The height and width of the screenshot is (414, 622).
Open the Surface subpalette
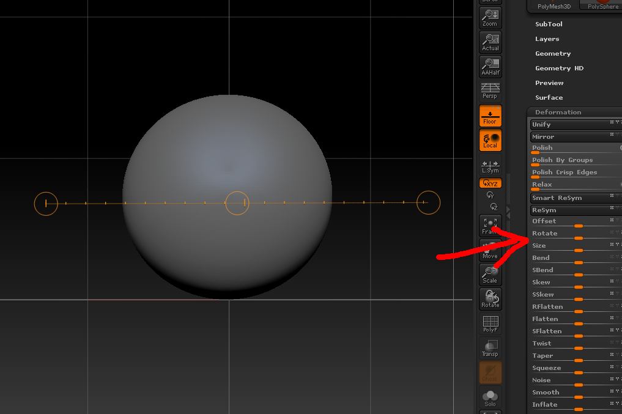[549, 97]
